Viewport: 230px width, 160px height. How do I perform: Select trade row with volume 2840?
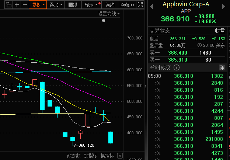click(187, 83)
